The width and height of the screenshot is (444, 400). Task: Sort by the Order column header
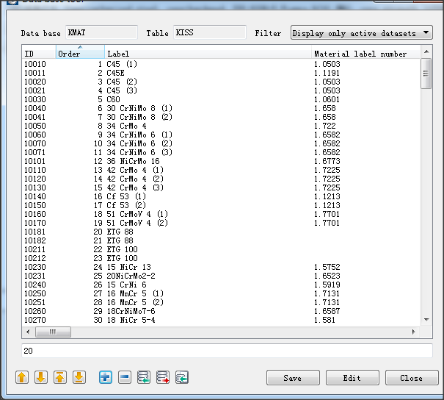(80, 54)
